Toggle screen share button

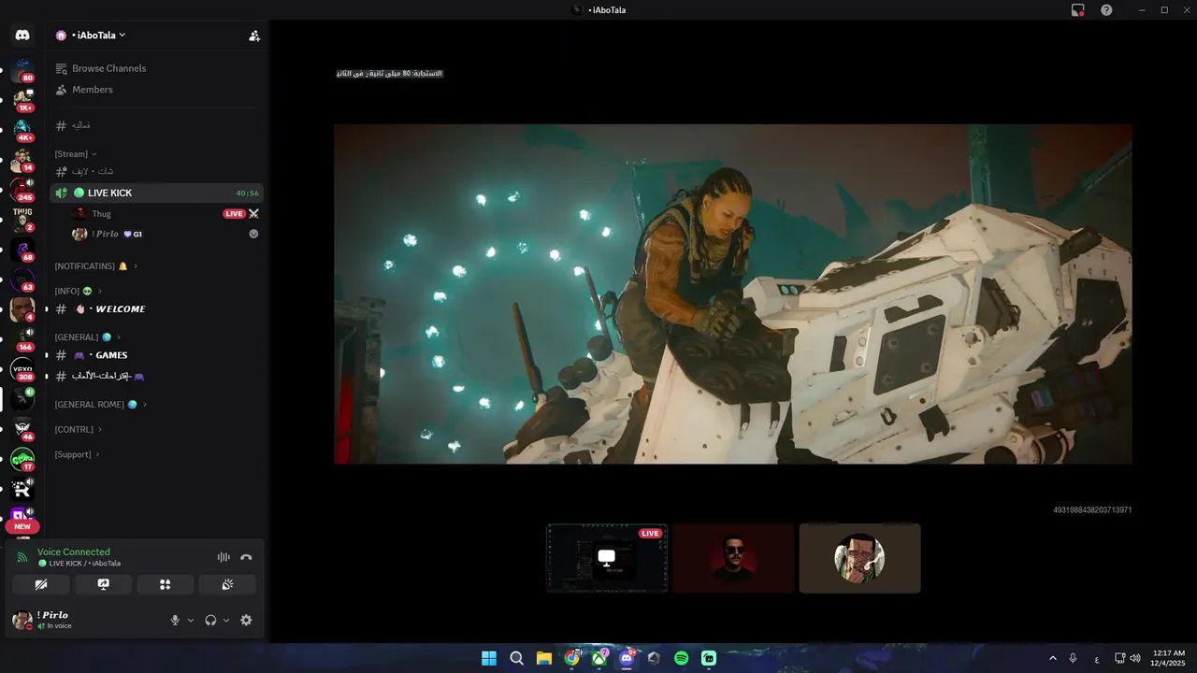tap(103, 584)
